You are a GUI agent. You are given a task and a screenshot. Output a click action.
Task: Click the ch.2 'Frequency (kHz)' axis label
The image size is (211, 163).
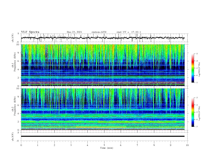[x=15, y=106]
